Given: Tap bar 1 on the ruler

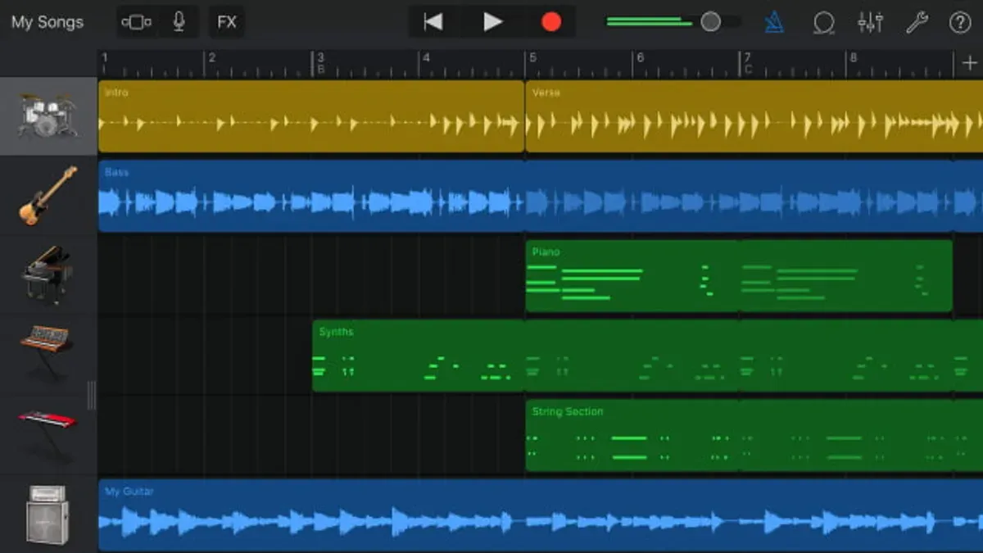Looking at the screenshot, I should [104, 58].
